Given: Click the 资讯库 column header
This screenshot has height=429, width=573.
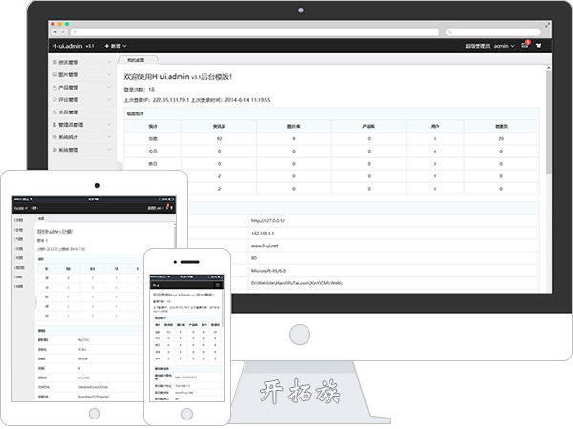Looking at the screenshot, I should pyautogui.click(x=219, y=126).
